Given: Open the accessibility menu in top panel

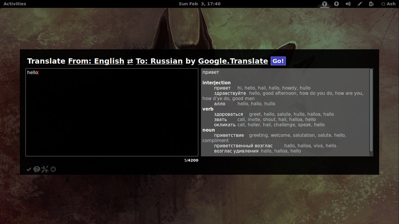Looking at the screenshot, I should tap(336, 4).
